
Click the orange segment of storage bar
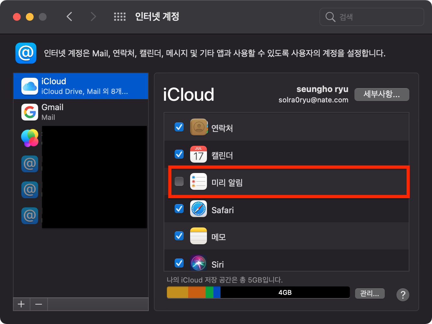pos(197,293)
